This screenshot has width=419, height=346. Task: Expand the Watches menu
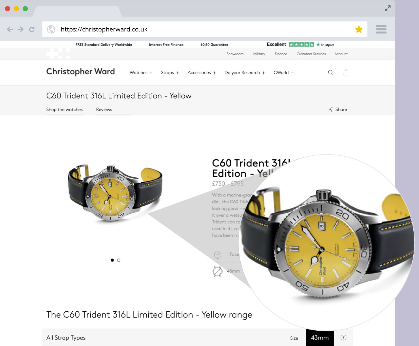[141, 73]
